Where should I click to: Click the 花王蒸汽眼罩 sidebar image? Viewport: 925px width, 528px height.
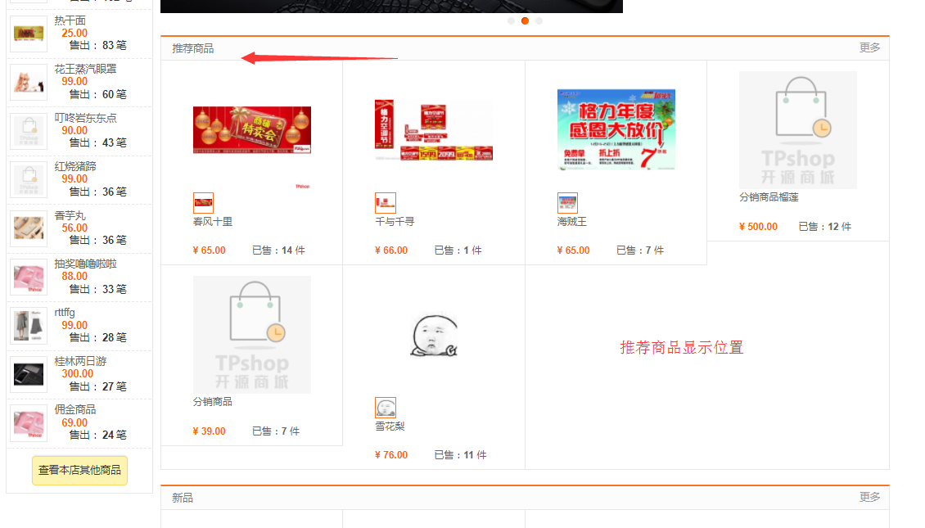pyautogui.click(x=29, y=82)
